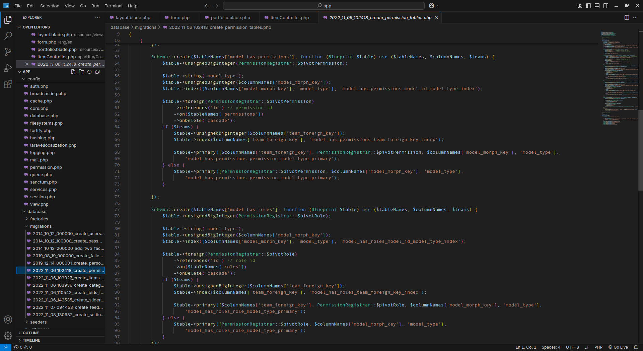Click the PHP language mode indicator

(x=598, y=347)
